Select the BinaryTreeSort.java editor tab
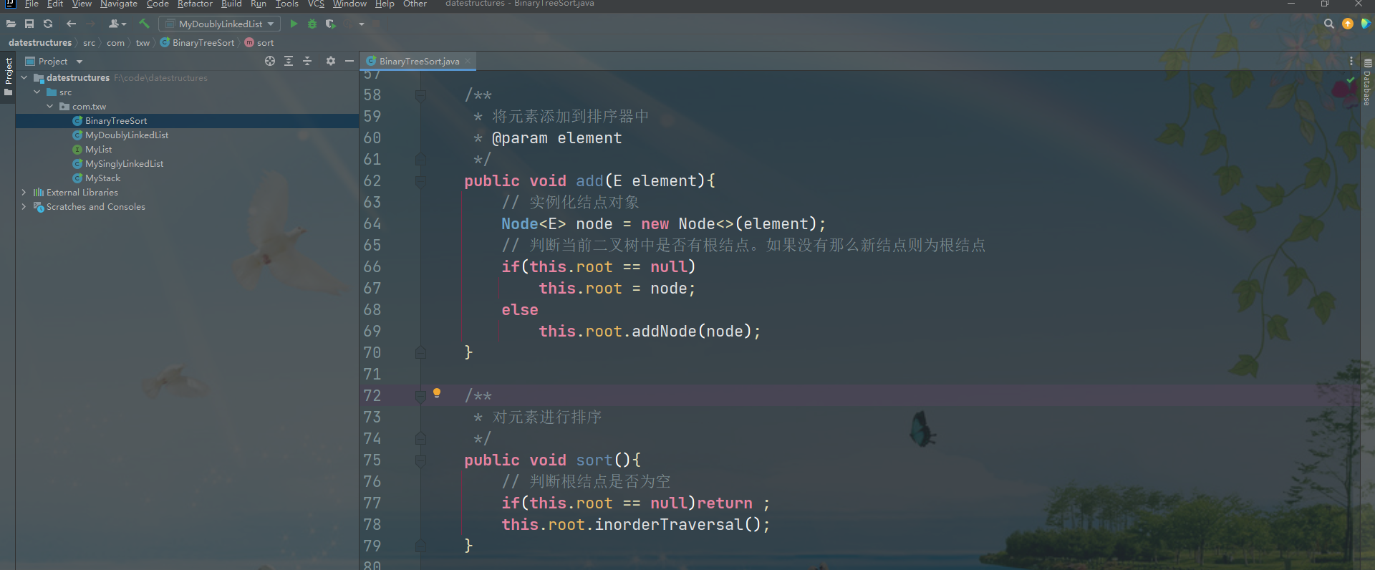 420,61
